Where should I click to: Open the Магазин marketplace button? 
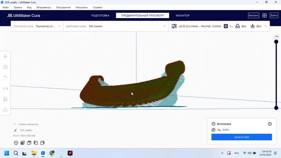click(253, 15)
